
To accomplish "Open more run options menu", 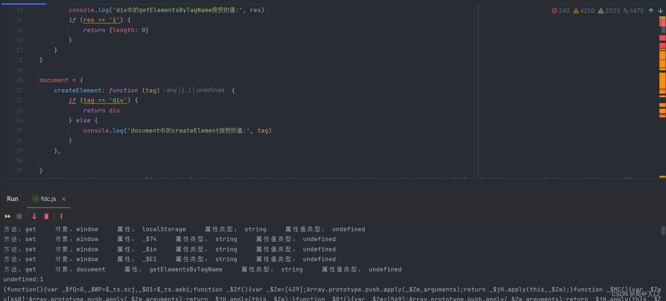I will 61,216.
